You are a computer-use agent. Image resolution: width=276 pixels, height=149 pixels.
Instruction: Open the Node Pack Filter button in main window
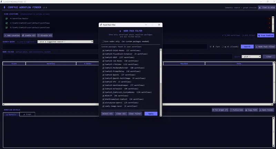(265, 47)
